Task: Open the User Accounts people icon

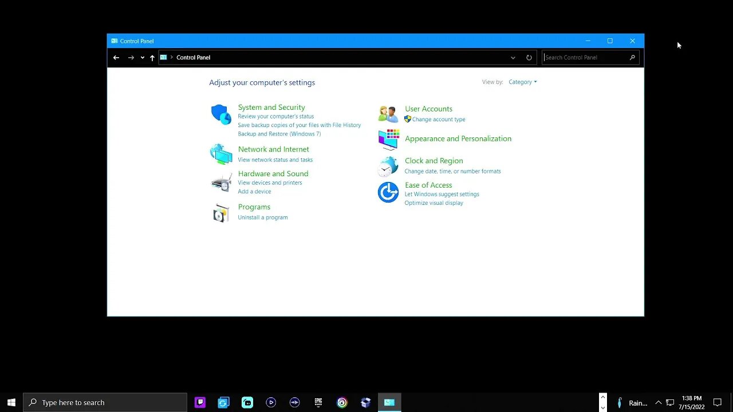Action: (388, 114)
